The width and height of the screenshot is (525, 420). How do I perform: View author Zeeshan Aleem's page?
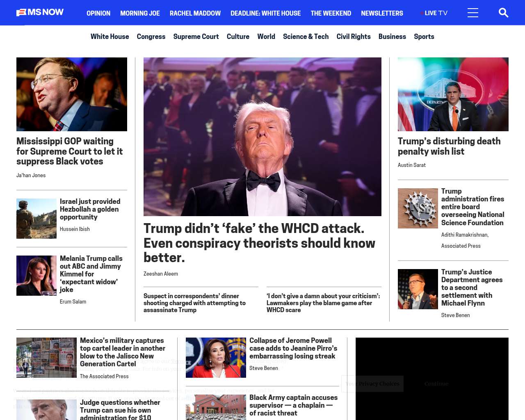[161, 274]
